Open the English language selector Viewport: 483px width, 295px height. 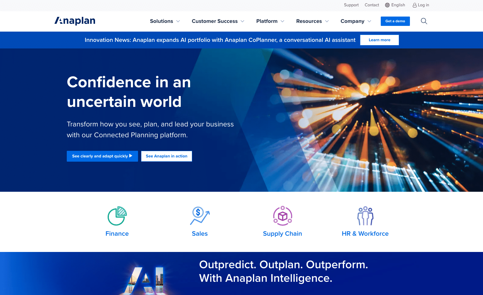click(x=395, y=5)
